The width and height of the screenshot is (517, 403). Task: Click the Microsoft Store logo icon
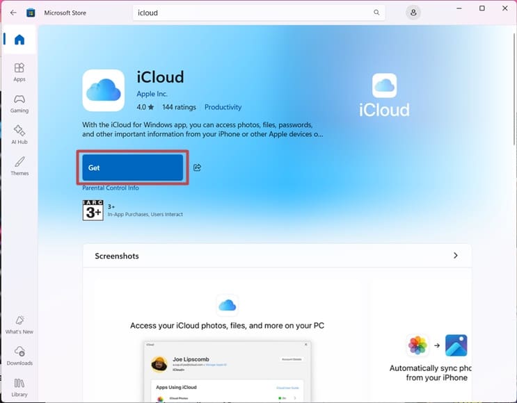click(31, 13)
